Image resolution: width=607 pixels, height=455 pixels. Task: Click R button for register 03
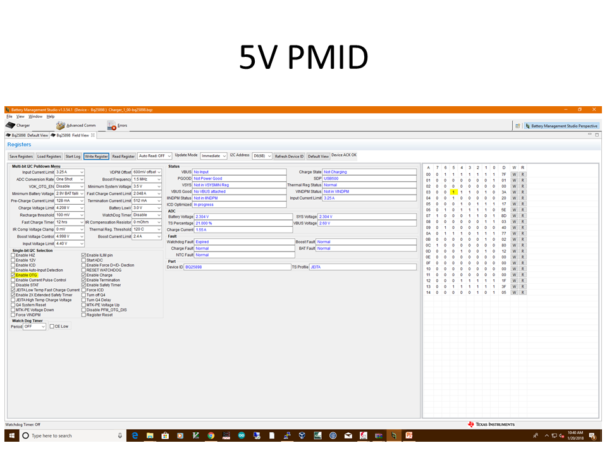coord(523,192)
